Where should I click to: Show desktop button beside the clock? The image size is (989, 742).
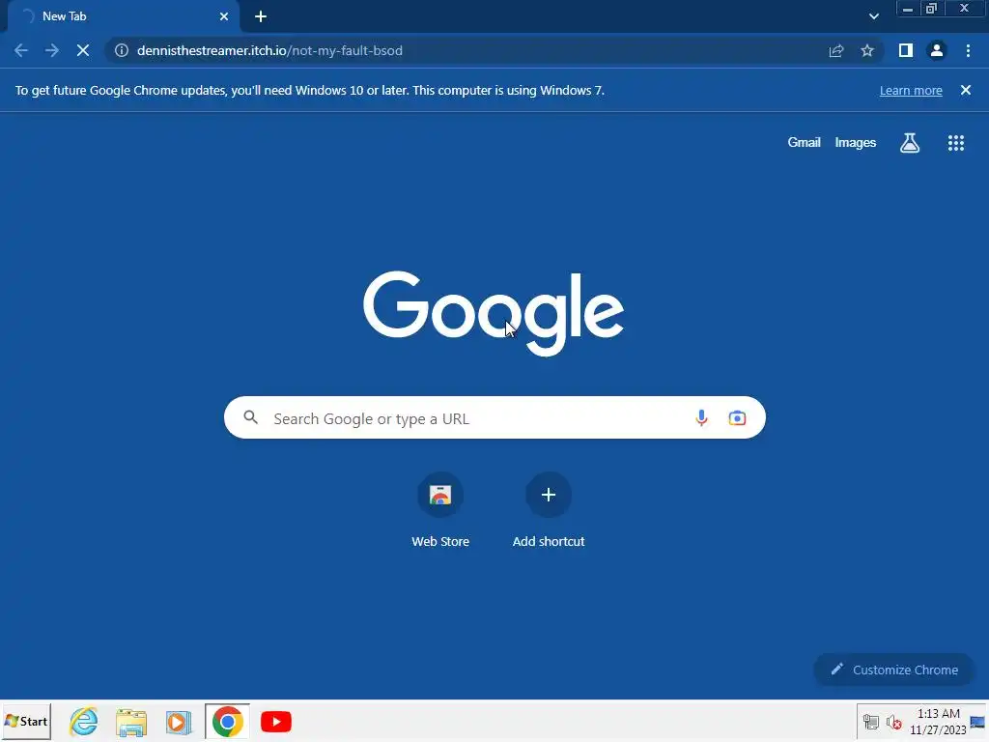coord(977,722)
